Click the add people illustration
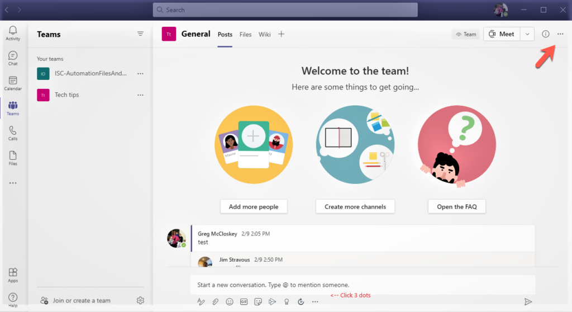572x312 pixels. pos(254,145)
